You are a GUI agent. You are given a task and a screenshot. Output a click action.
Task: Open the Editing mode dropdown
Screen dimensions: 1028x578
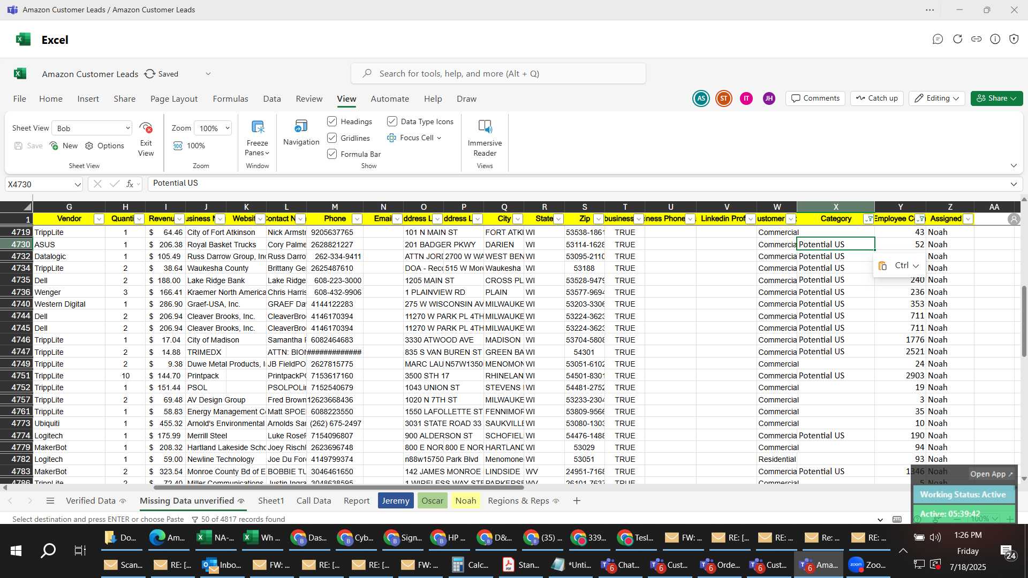937,98
